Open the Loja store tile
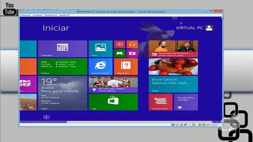253x142 pixels. [113, 102]
